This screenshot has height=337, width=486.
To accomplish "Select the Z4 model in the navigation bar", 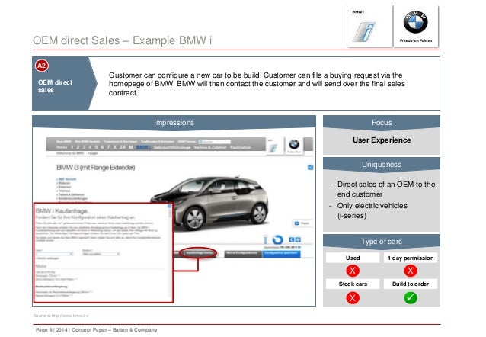I will tap(123, 147).
